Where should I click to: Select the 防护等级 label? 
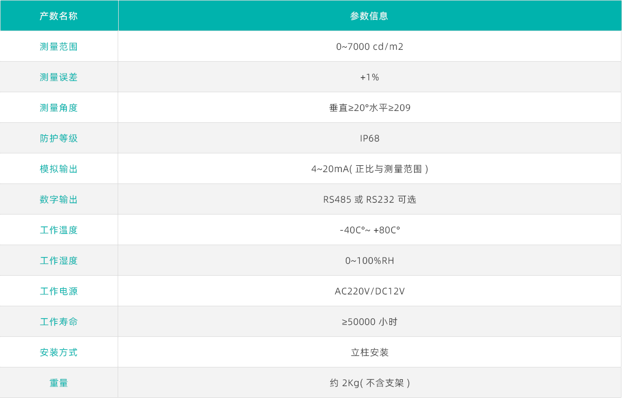point(59,138)
